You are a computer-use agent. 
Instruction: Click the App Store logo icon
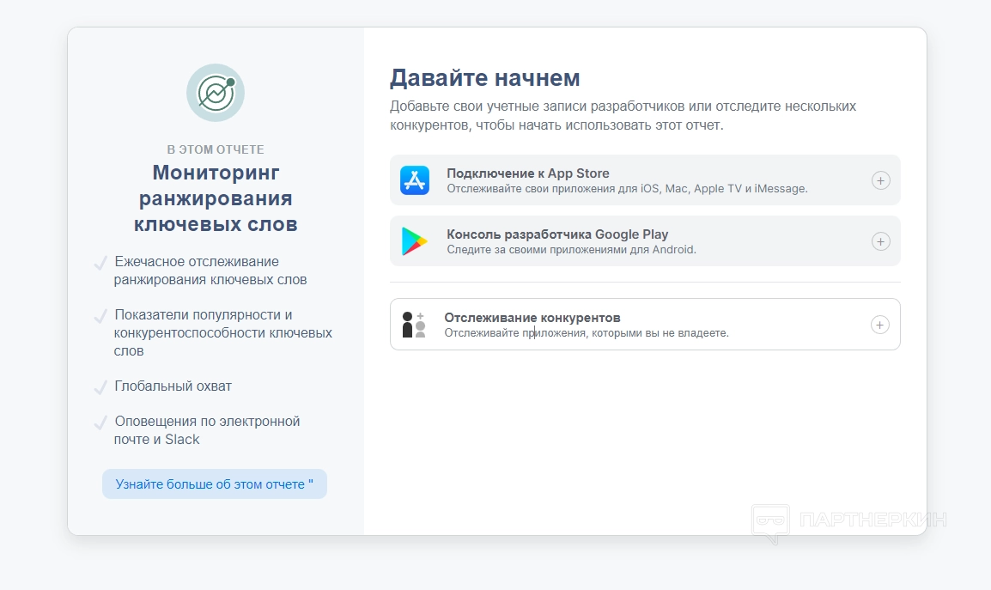point(415,180)
